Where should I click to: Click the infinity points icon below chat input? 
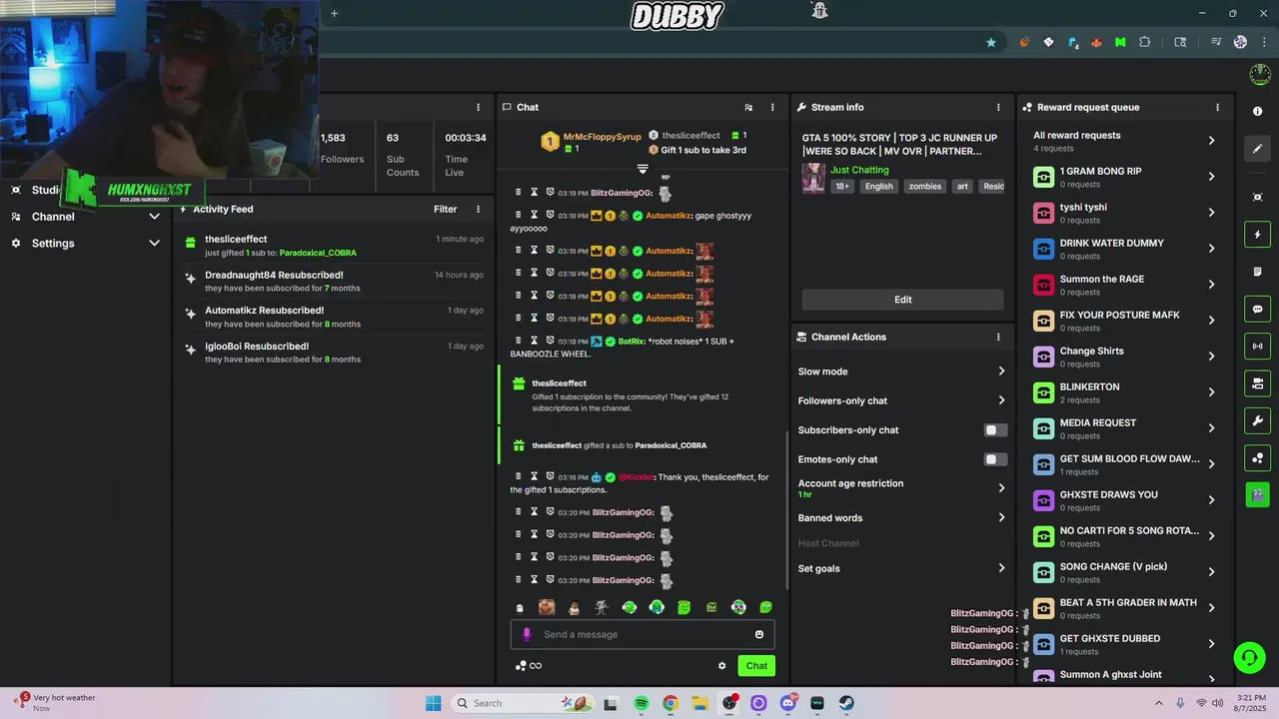536,666
